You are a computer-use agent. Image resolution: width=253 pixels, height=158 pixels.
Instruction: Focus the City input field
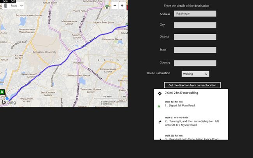(x=195, y=25)
